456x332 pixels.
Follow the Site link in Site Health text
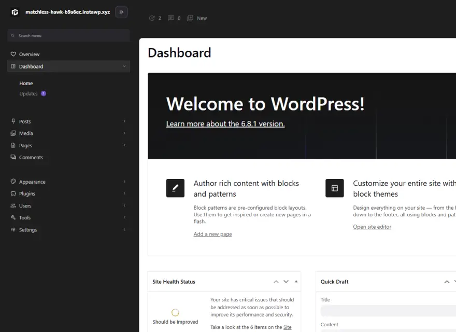click(287, 327)
